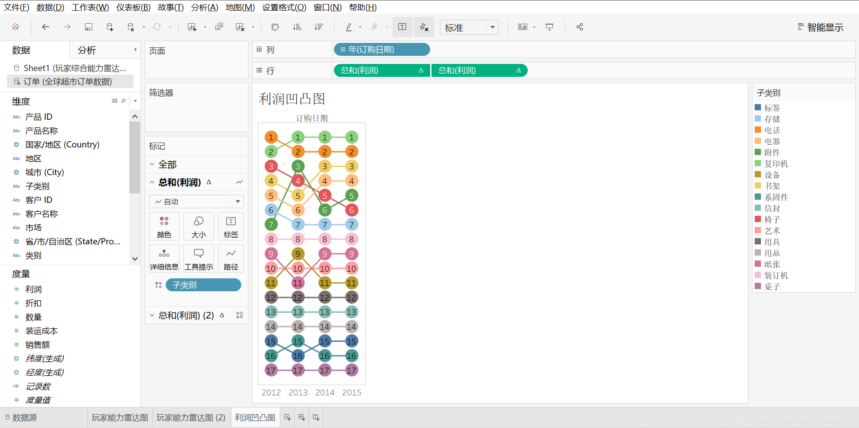The height and width of the screenshot is (428, 859).
Task: Apply ascending sort from the toolbar
Action: click(x=297, y=27)
